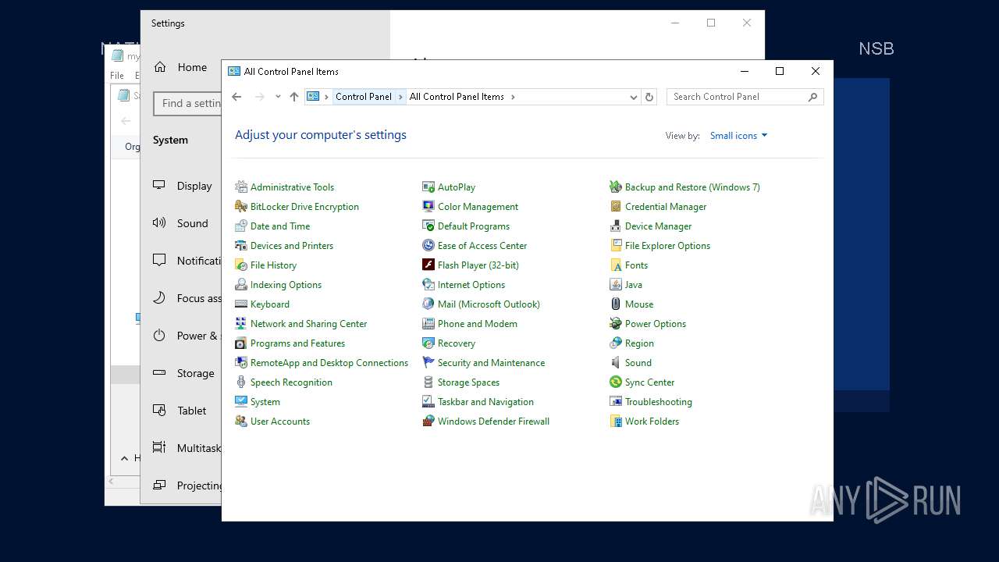
Task: Click Network and Sharing Center icon
Action: 241,324
